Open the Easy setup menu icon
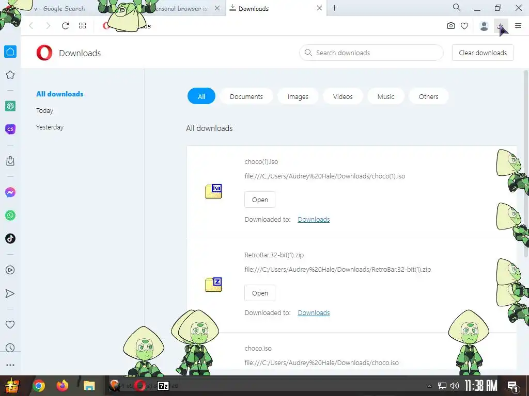This screenshot has height=396, width=529. click(x=518, y=26)
